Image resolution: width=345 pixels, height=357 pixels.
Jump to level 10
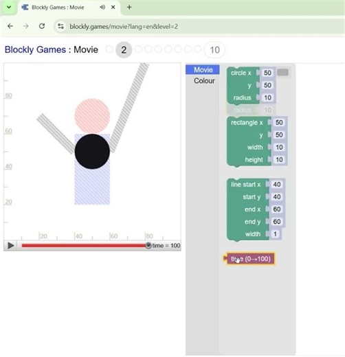pos(214,49)
